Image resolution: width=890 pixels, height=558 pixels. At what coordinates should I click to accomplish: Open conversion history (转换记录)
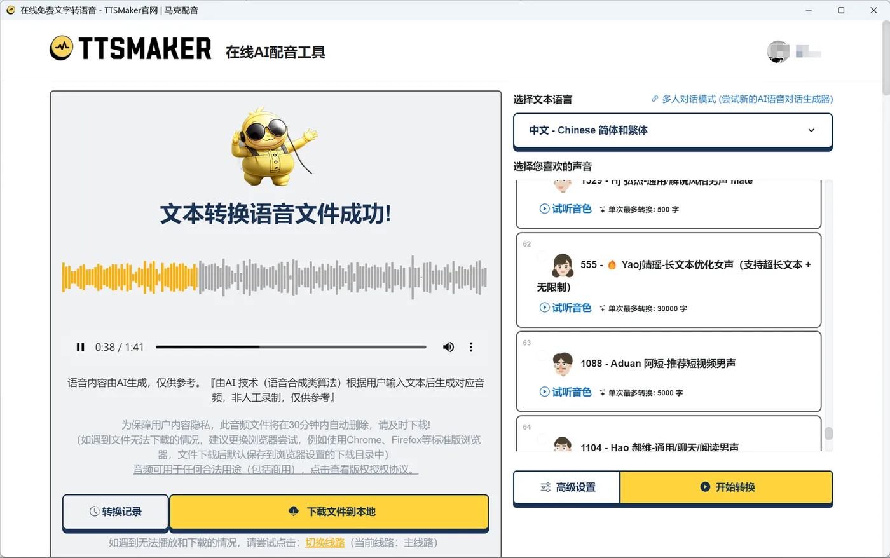[116, 512]
